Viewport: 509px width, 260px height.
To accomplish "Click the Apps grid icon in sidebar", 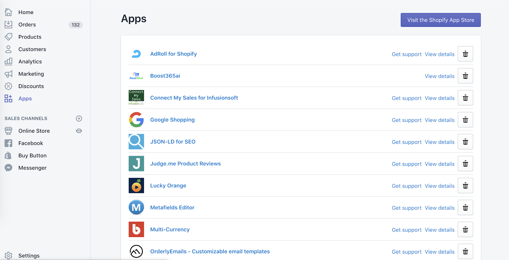I will pyautogui.click(x=9, y=99).
